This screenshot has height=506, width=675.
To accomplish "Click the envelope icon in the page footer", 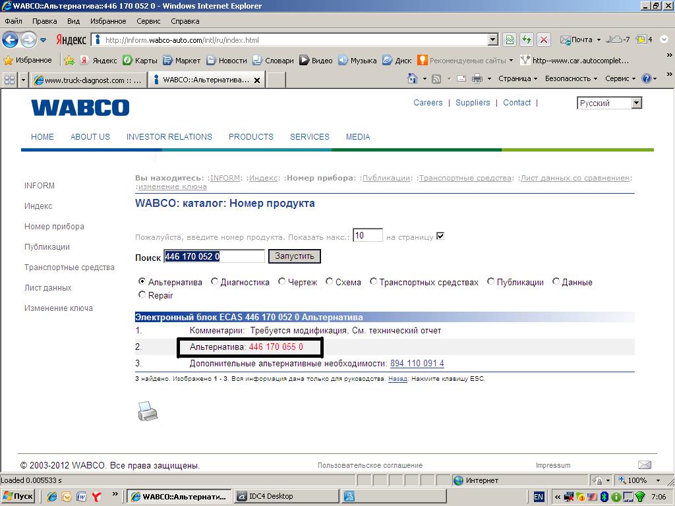I will (x=645, y=464).
